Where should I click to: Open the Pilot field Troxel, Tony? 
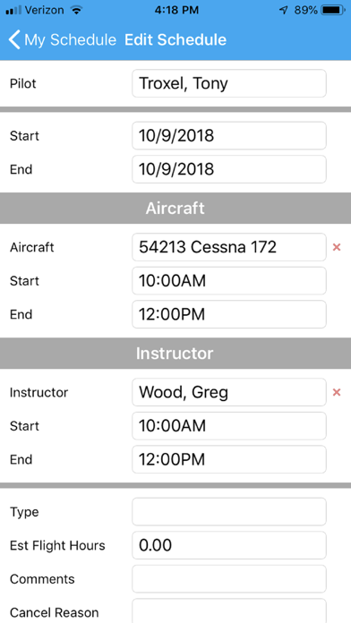point(229,83)
